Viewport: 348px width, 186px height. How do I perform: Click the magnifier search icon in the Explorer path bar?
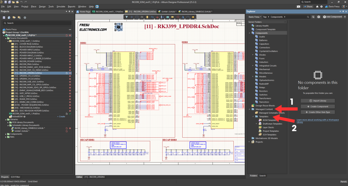click(308, 17)
